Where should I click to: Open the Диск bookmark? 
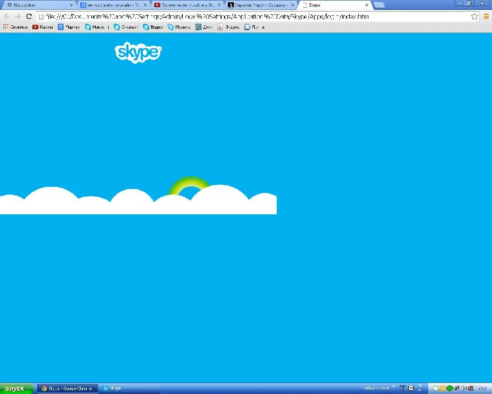point(204,27)
